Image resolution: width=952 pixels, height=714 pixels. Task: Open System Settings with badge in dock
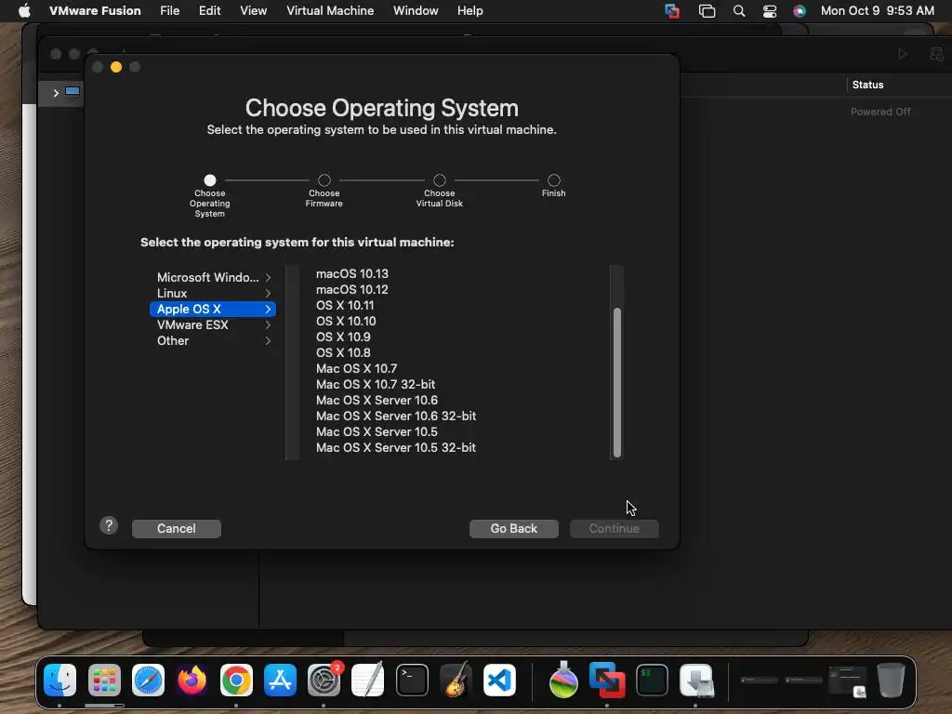324,680
